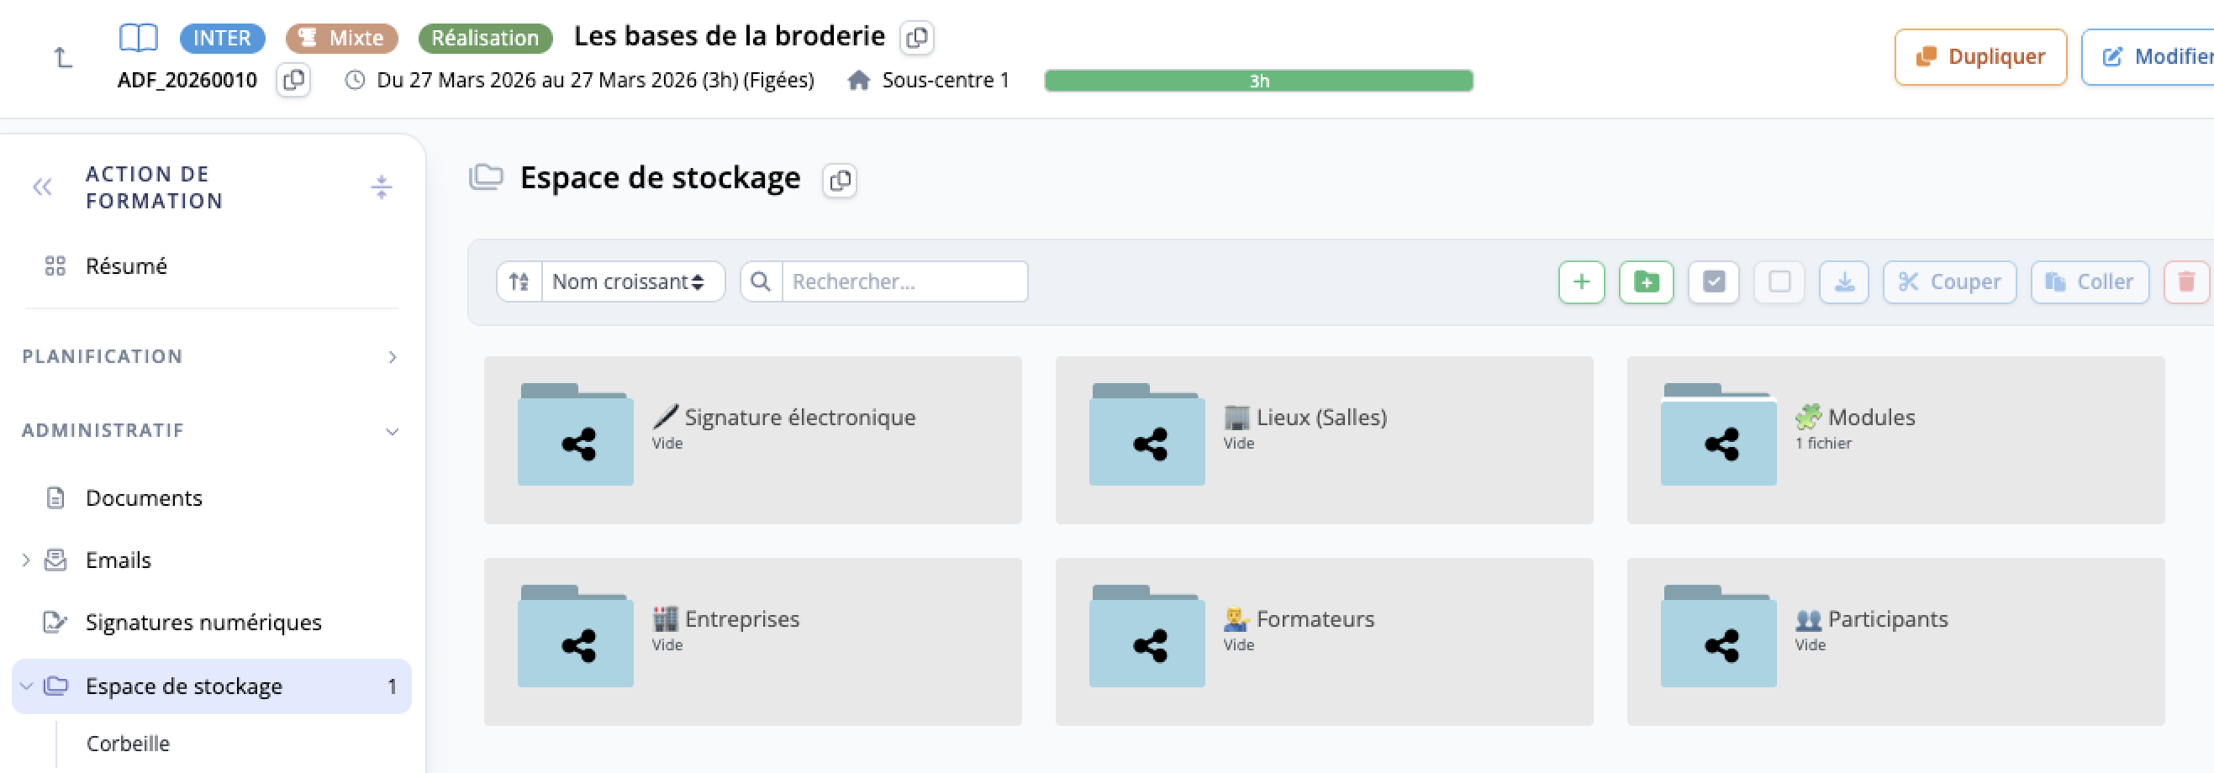The image size is (2214, 773).
Task: Click the Modules folder name text
Action: point(1871,418)
